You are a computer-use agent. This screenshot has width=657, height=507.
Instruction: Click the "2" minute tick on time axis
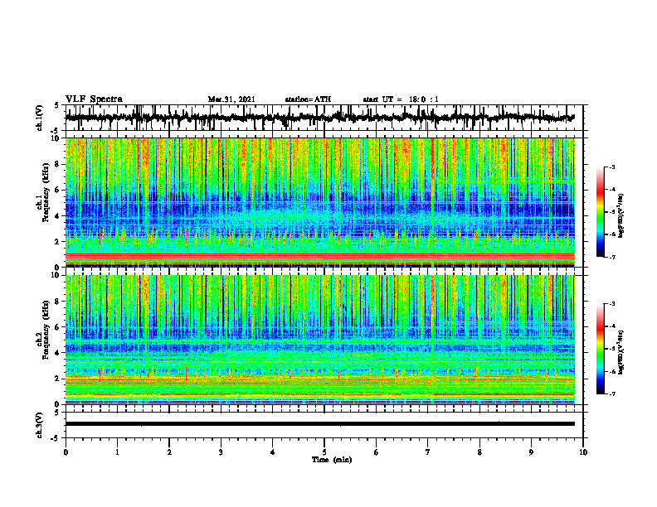click(x=169, y=452)
